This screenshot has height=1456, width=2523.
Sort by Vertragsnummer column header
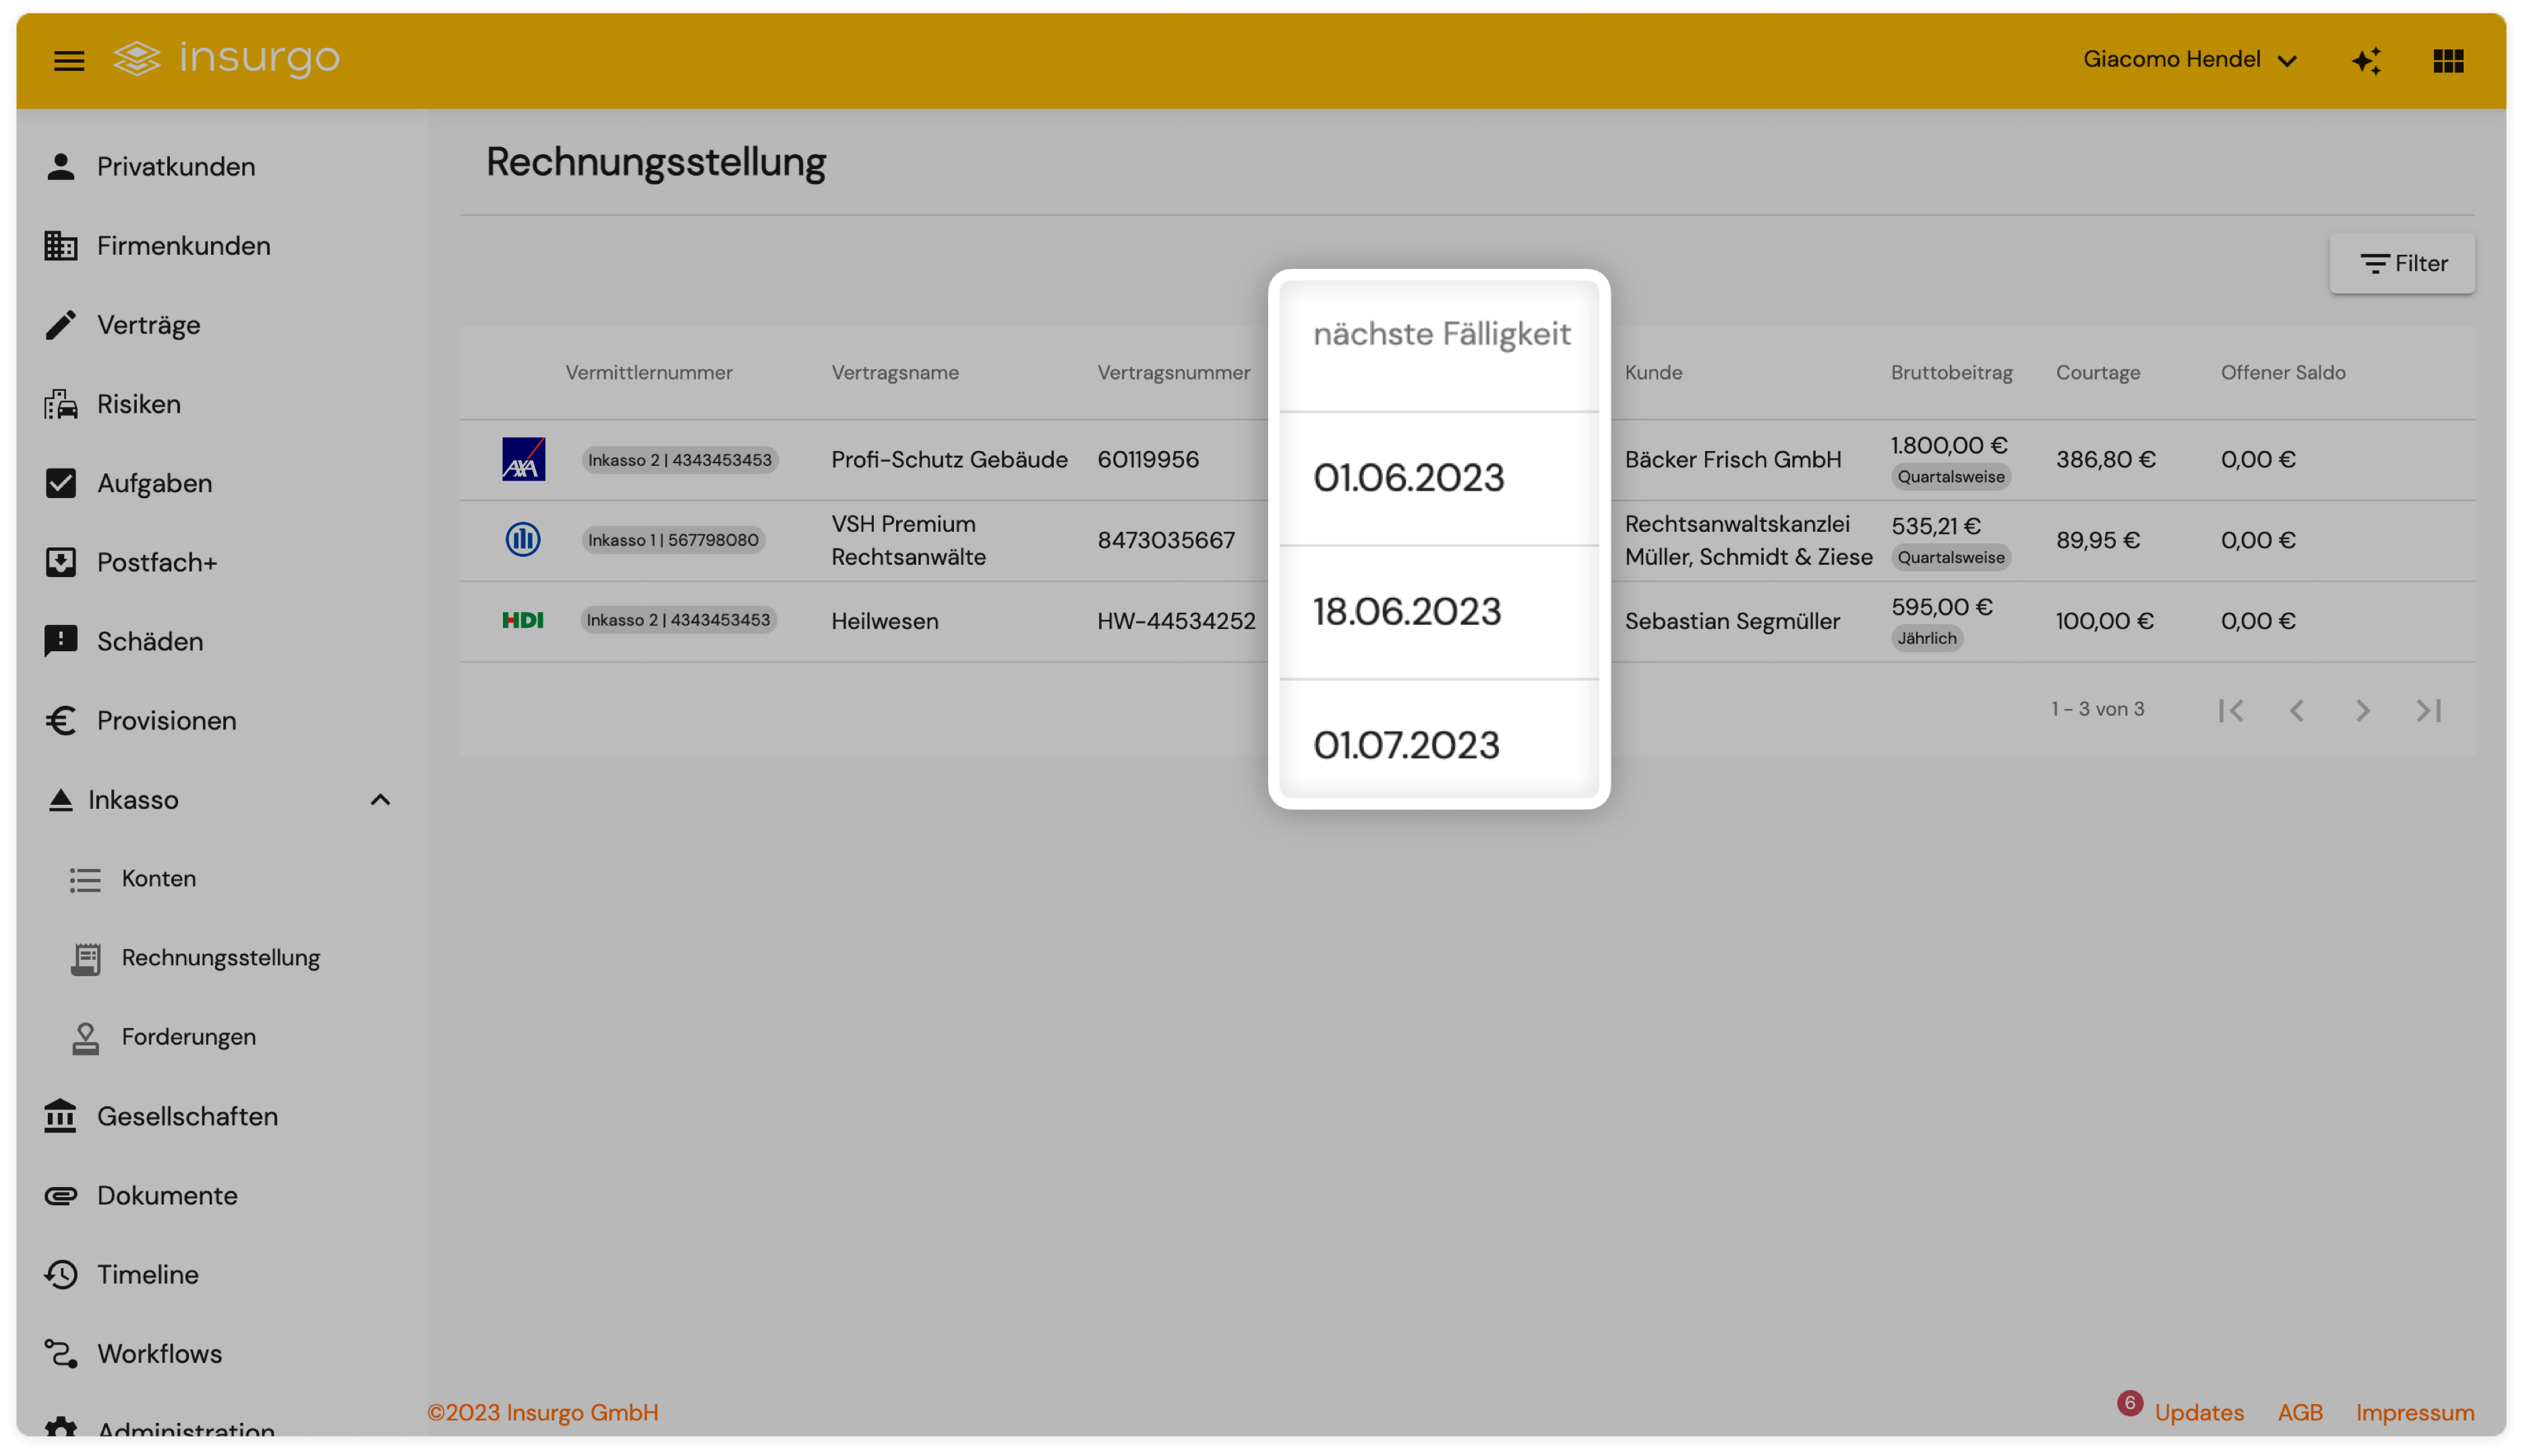[x=1173, y=372]
